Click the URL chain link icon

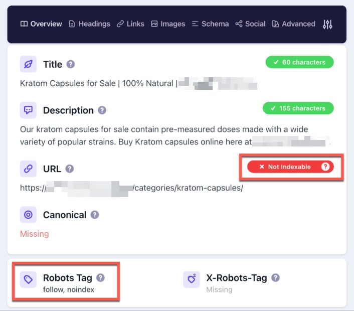(x=28, y=169)
